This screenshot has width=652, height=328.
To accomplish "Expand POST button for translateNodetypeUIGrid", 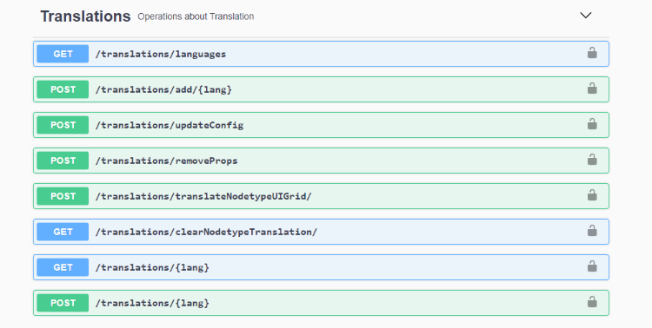I will point(63,196).
